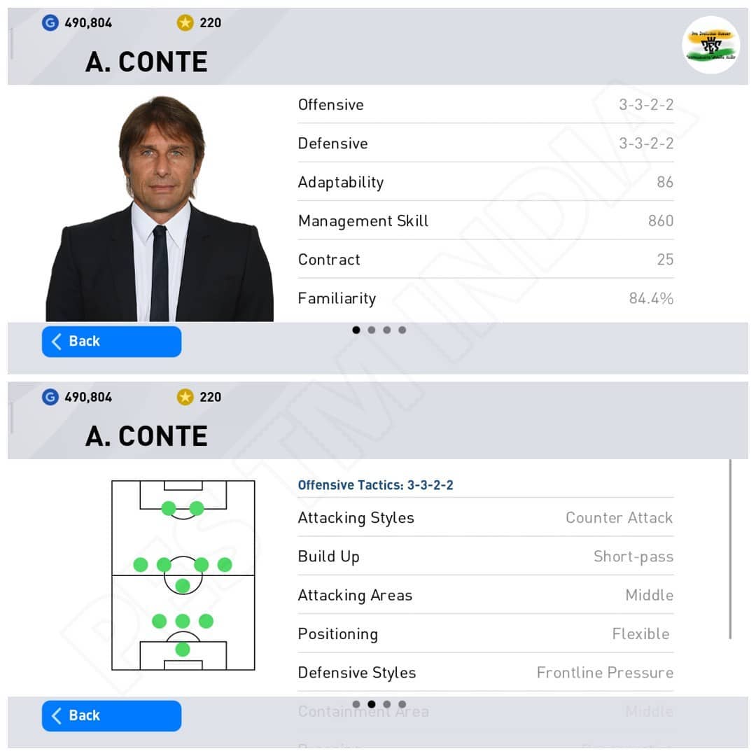This screenshot has height=756, width=756.
Task: Select the Offensive 3-3-2-2 formation row
Action: click(x=486, y=104)
